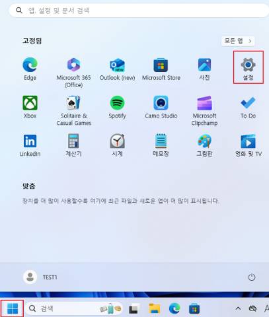The width and height of the screenshot is (269, 317).
Task: Click the taskbar 검색 search box
Action: click(74, 308)
